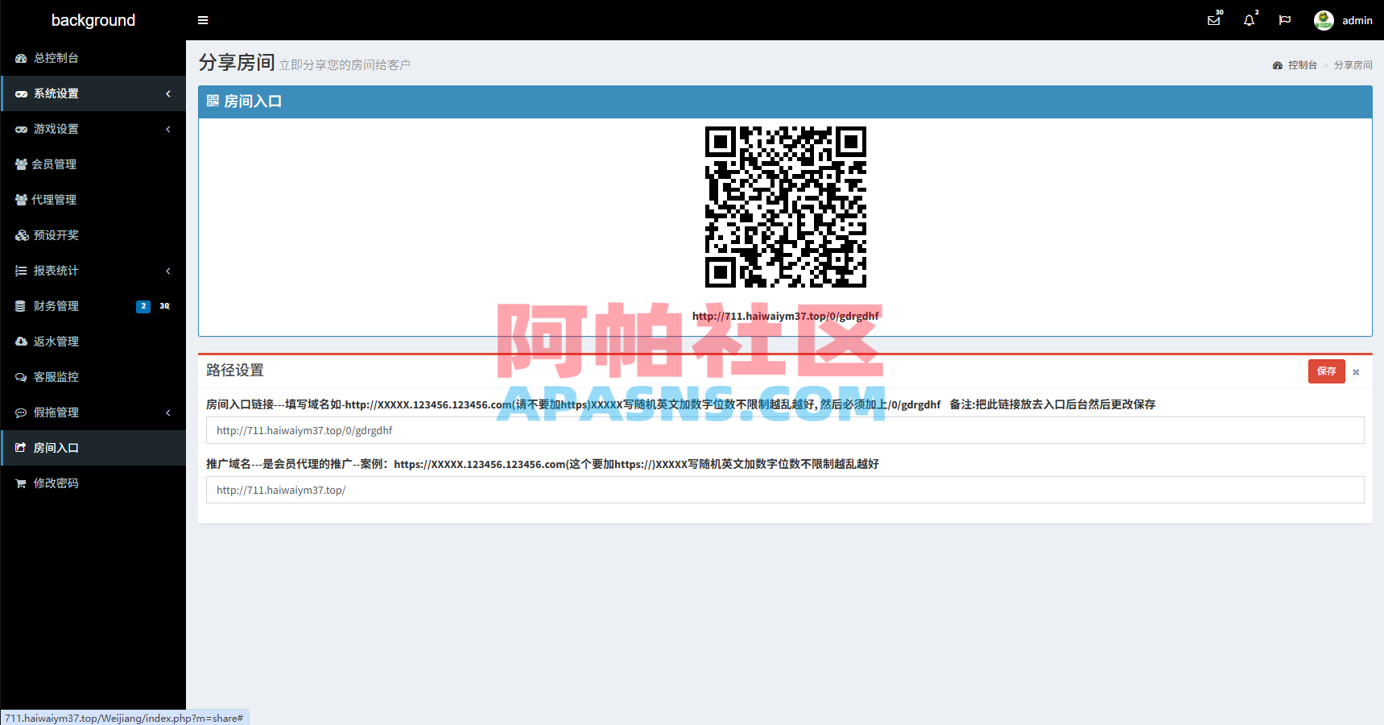
Task: Click the QR code icon beside 房间入口 header
Action: point(213,101)
